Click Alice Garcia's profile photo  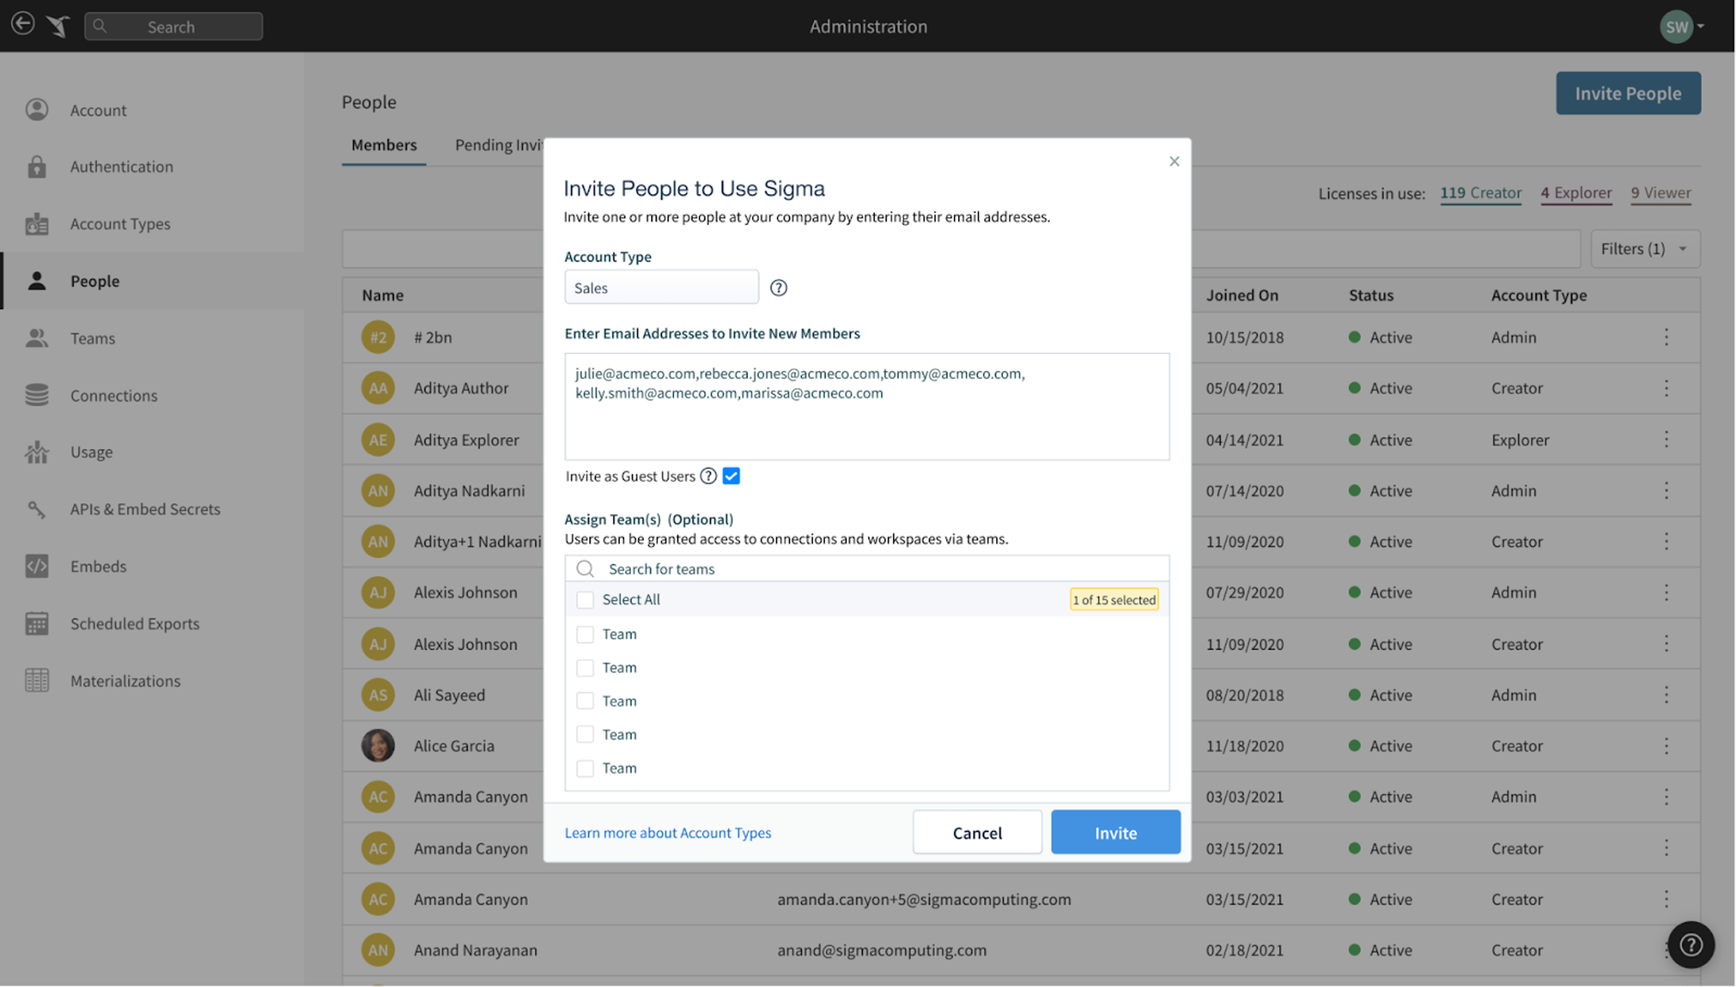pyautogui.click(x=378, y=746)
